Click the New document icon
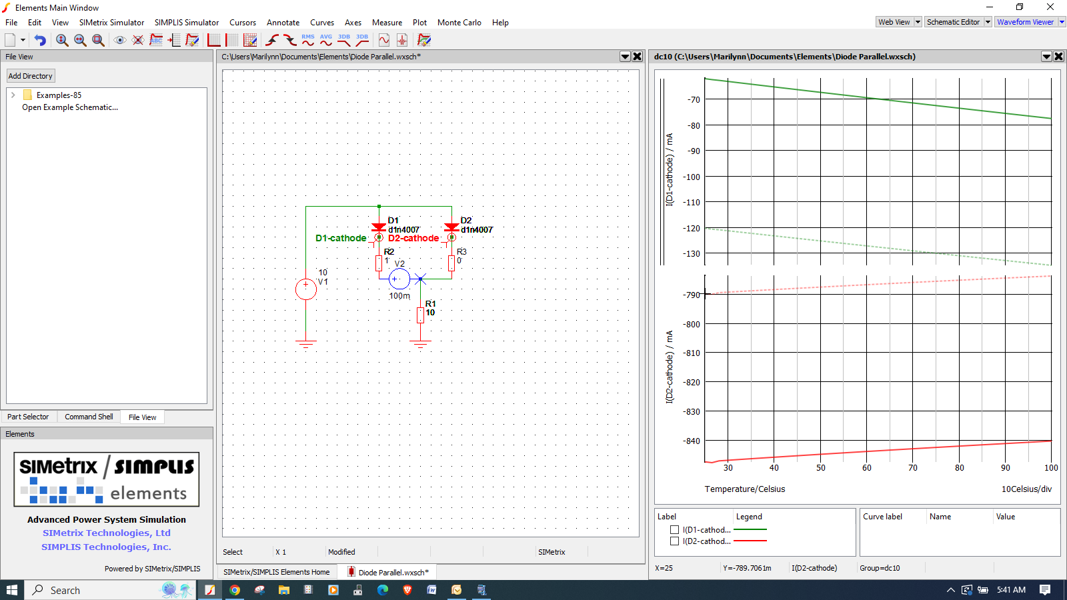The width and height of the screenshot is (1067, 600). pyautogui.click(x=10, y=40)
